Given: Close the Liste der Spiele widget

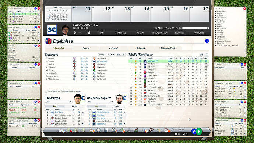Looking at the screenshot, I should tap(39, 27).
